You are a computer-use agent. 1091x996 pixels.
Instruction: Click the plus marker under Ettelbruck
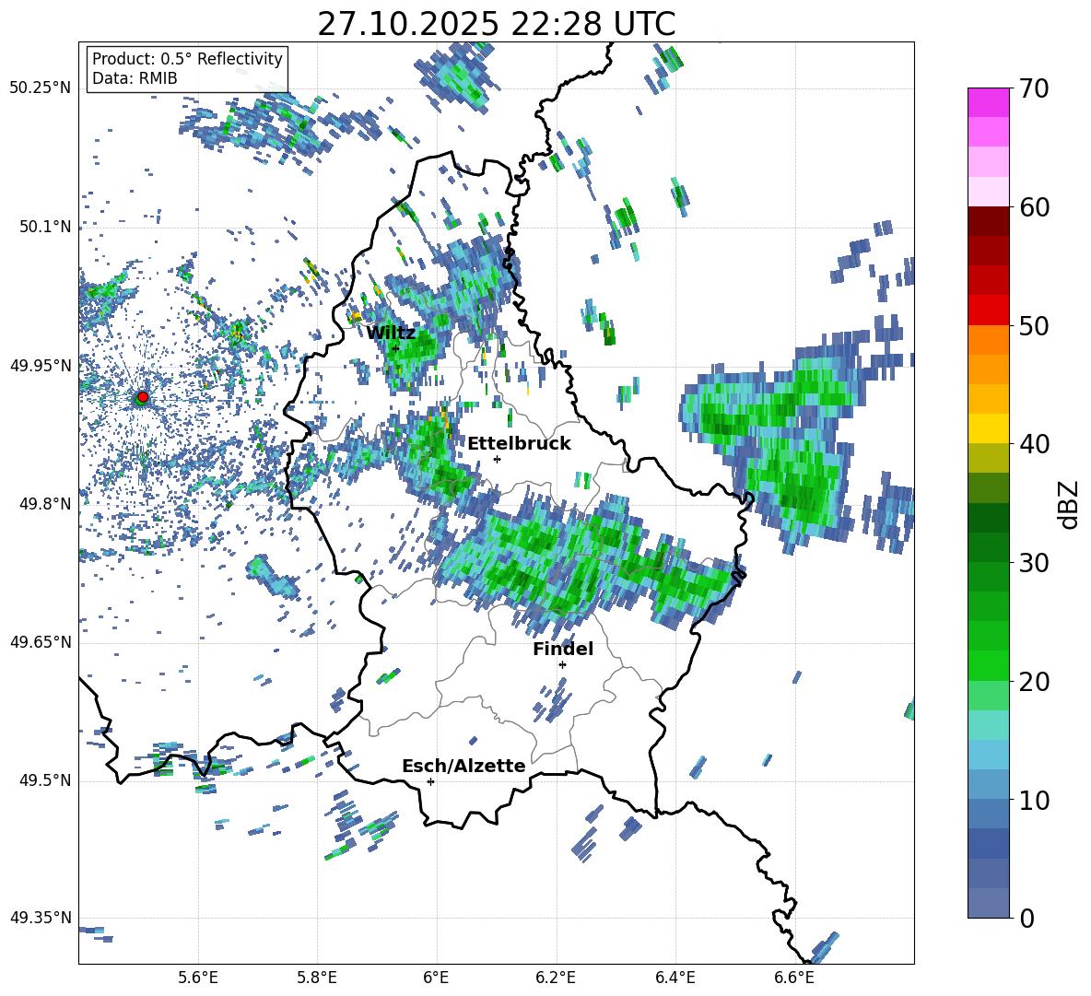pos(497,459)
